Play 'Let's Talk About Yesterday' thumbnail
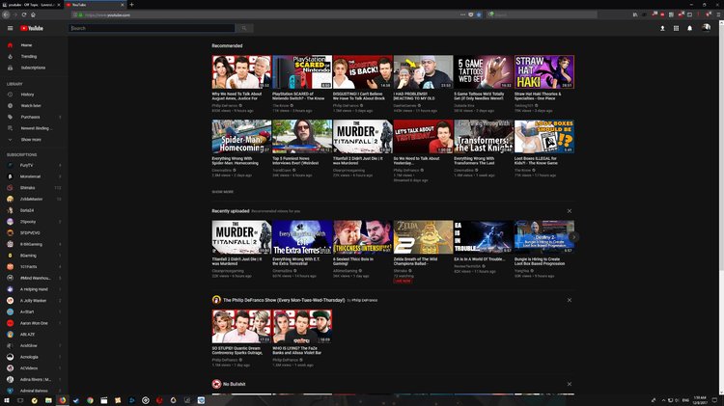This screenshot has width=724, height=406. (x=423, y=137)
